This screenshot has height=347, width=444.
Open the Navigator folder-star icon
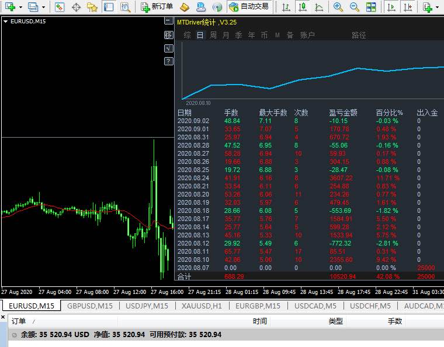[92, 7]
